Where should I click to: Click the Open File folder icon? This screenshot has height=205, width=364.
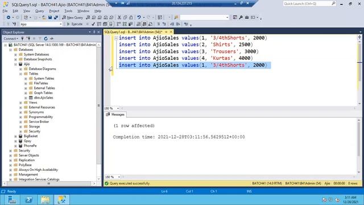(44, 18)
